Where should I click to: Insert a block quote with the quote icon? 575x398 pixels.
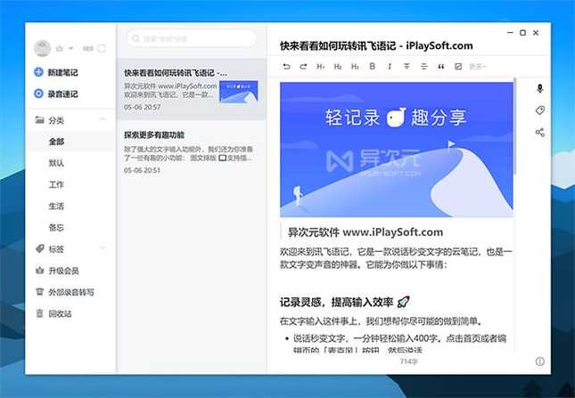pyautogui.click(x=441, y=66)
